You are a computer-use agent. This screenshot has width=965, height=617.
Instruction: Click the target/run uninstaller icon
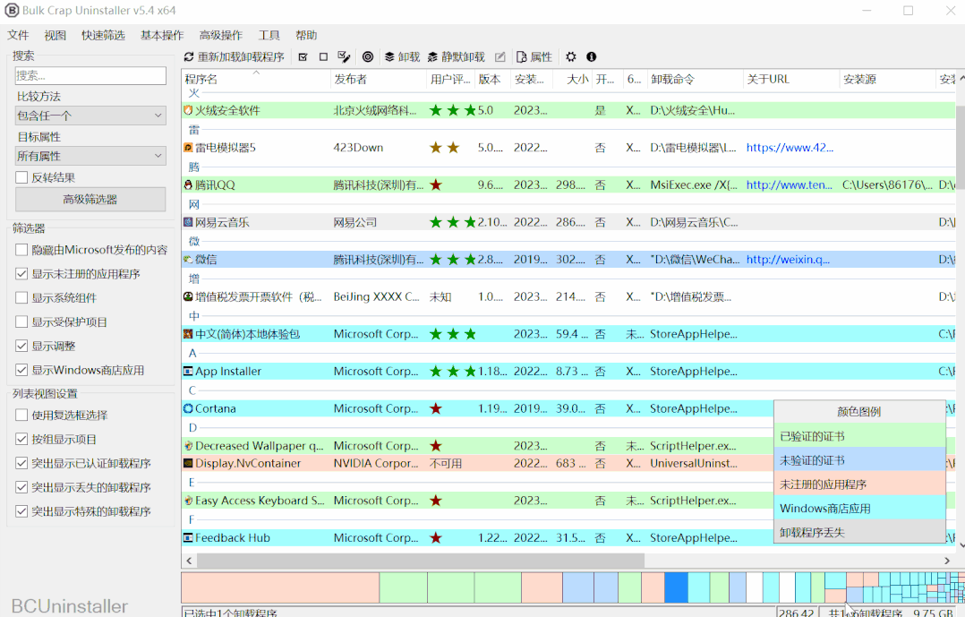tap(368, 56)
